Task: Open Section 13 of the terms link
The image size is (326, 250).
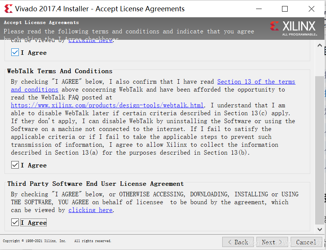Action: [x=153, y=86]
